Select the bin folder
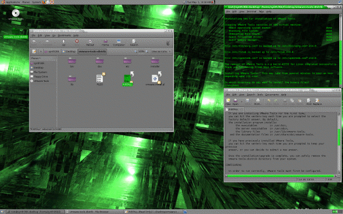Image resolution: width=343 pixels, height=214 pixels. coord(72,63)
